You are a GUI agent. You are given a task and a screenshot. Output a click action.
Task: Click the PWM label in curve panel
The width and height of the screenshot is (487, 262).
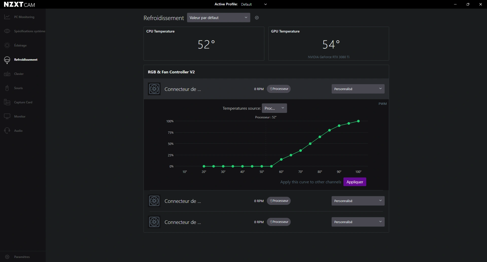382,104
